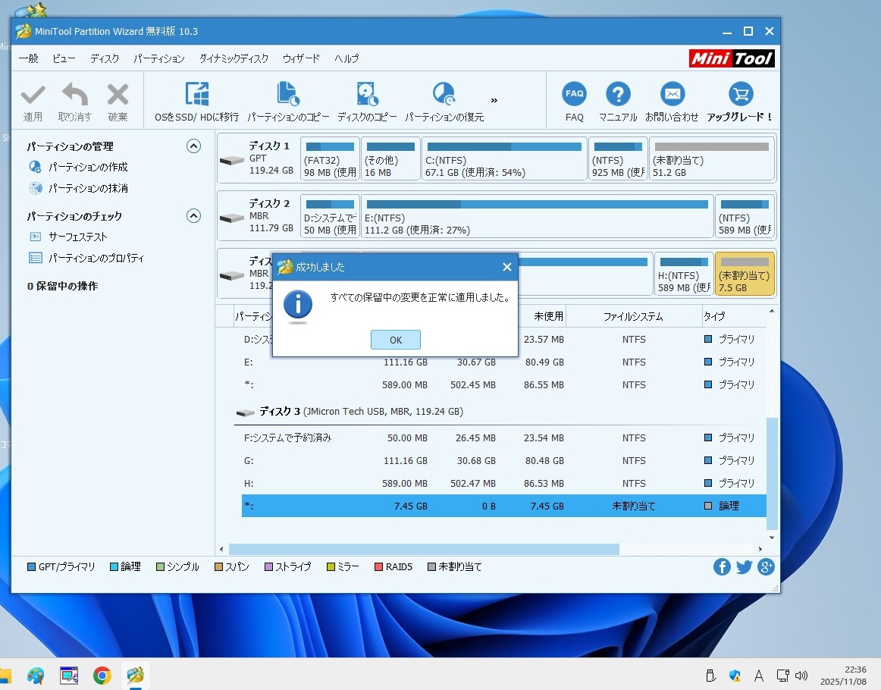The image size is (881, 690).
Task: Open Google Chrome from the taskbar
Action: pyautogui.click(x=102, y=675)
